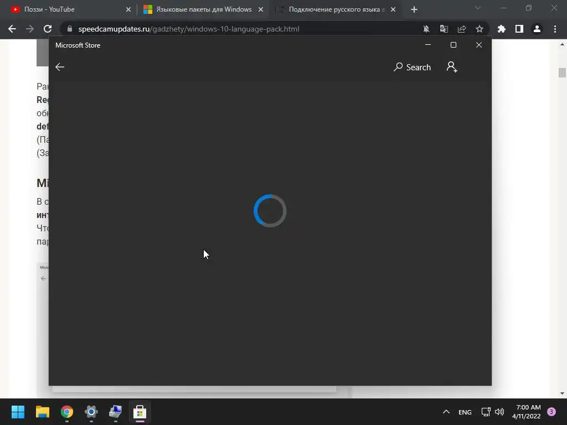Share this page icon
The image size is (567, 425).
click(462, 29)
